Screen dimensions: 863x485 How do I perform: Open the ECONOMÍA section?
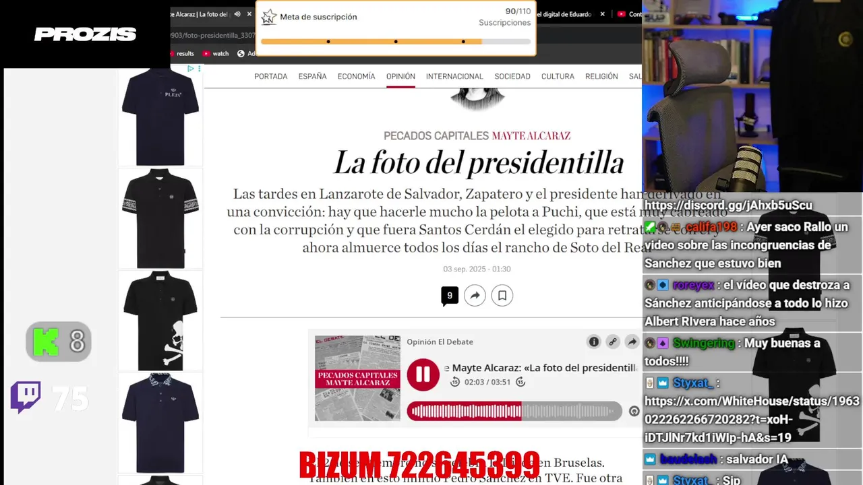click(356, 76)
